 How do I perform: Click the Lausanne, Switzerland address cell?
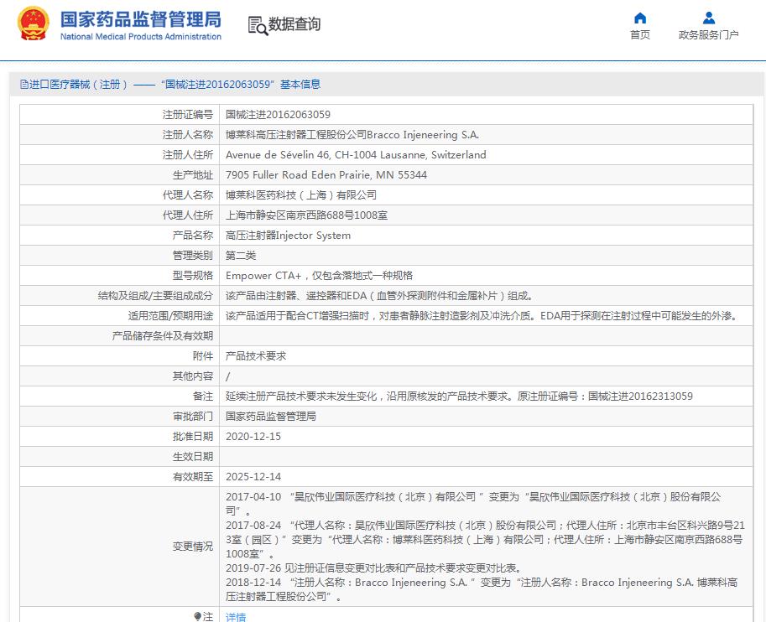tap(356, 155)
